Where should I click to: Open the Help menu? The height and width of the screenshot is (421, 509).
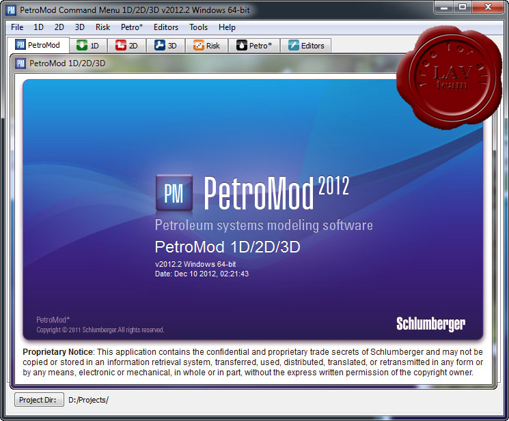pos(227,27)
